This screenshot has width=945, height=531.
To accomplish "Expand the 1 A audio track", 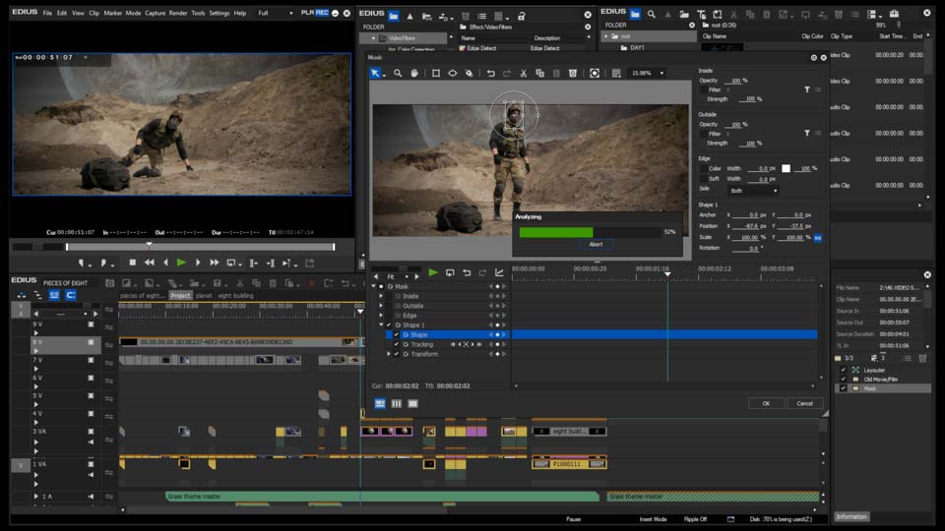I will pos(36,496).
